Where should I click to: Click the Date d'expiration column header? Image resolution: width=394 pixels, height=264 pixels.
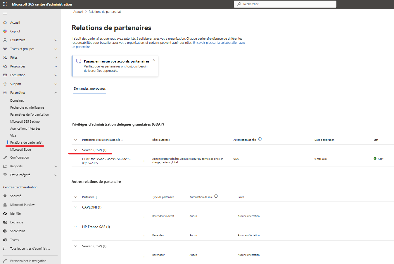[324, 140]
